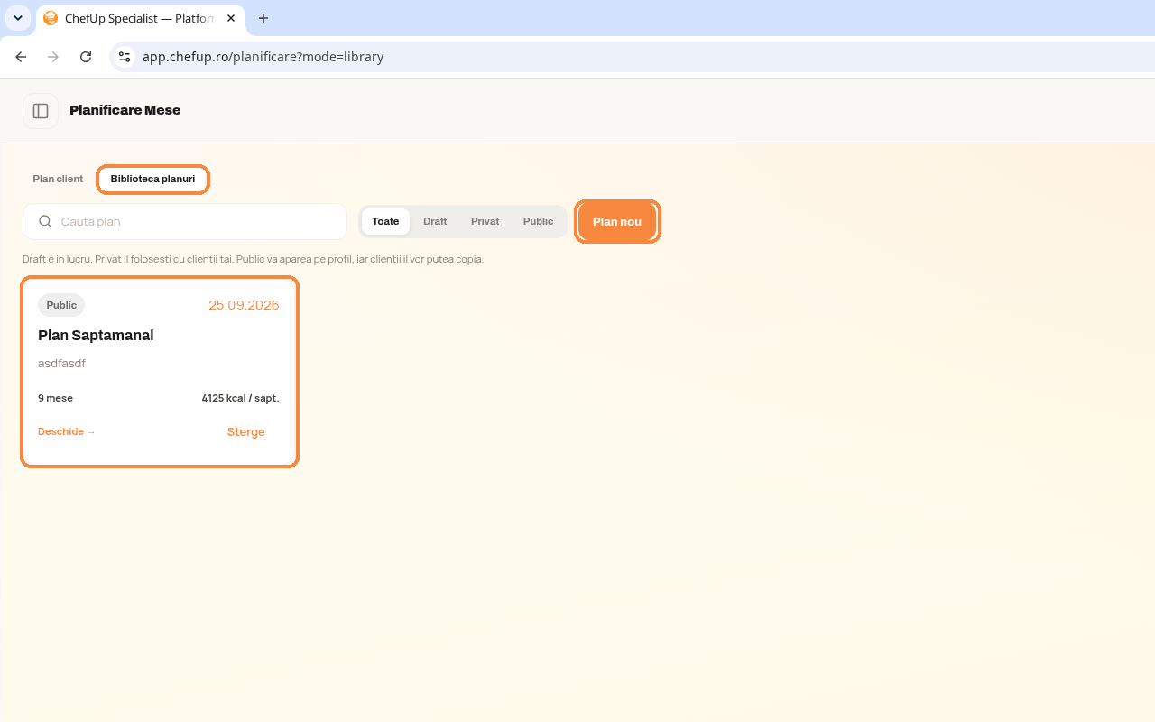Show all plans with Toate filter

(x=385, y=221)
